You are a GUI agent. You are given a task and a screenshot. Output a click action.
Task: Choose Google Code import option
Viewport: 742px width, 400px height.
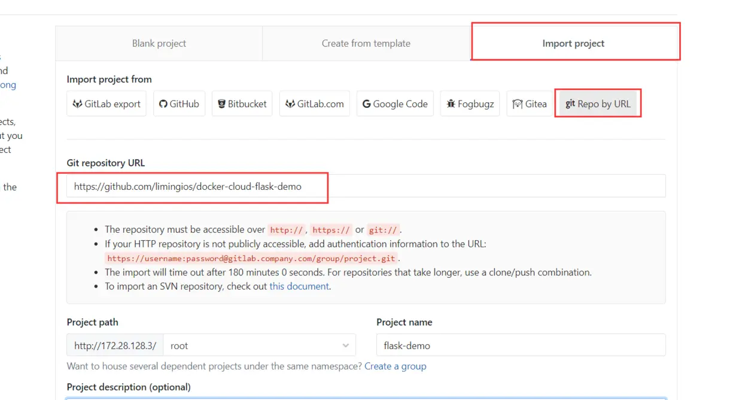(x=395, y=104)
